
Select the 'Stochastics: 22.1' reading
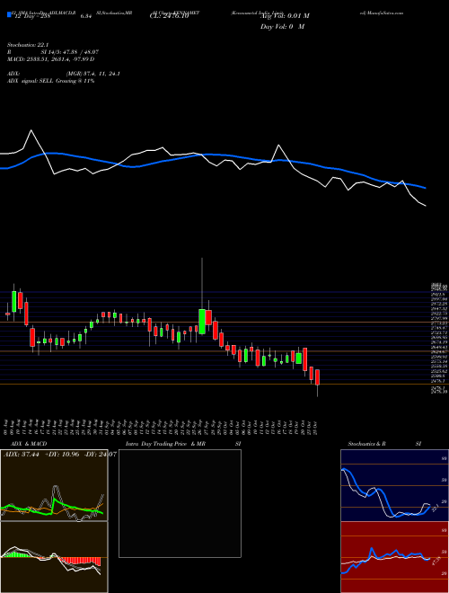(28, 45)
